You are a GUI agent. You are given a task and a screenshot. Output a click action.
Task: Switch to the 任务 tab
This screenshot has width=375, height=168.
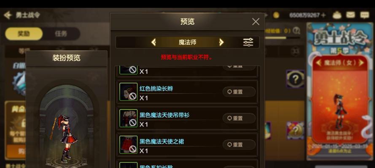pos(61,34)
